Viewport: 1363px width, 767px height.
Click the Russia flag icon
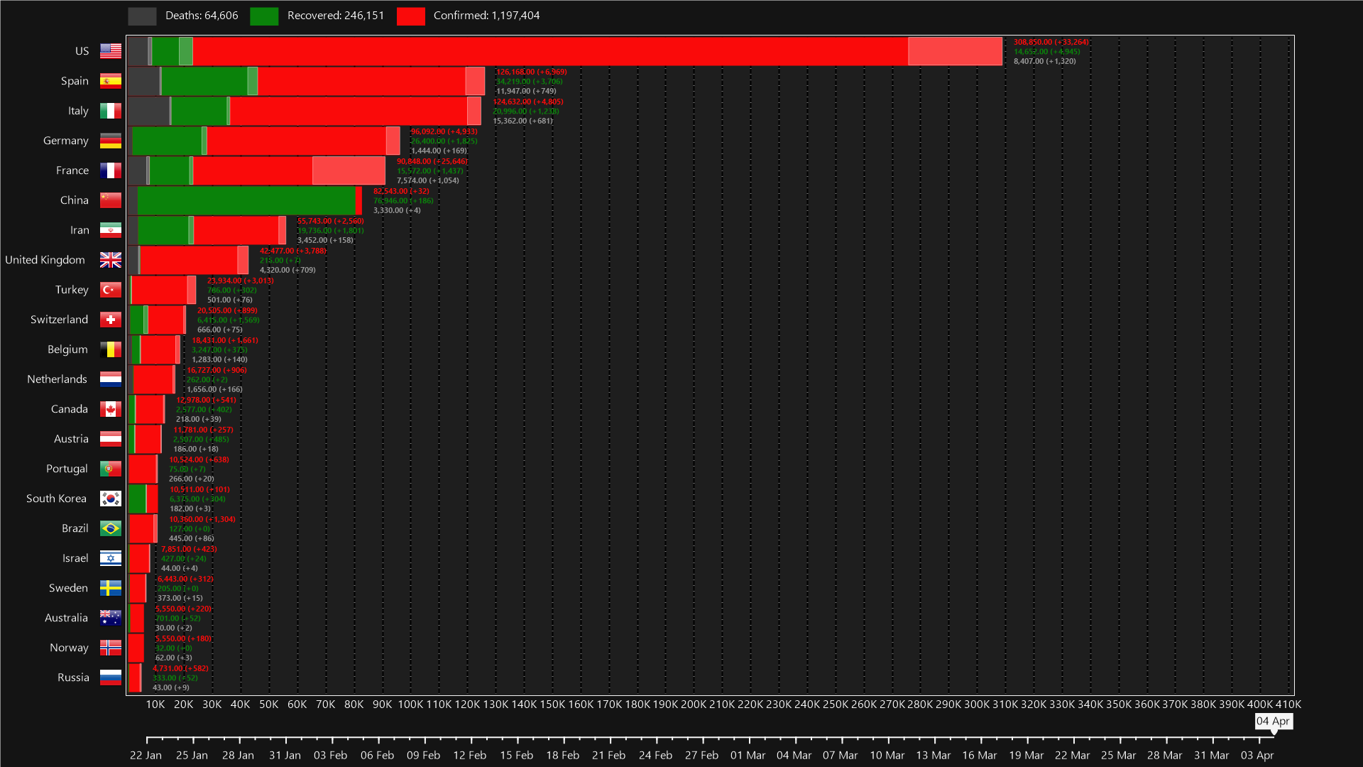pyautogui.click(x=111, y=678)
